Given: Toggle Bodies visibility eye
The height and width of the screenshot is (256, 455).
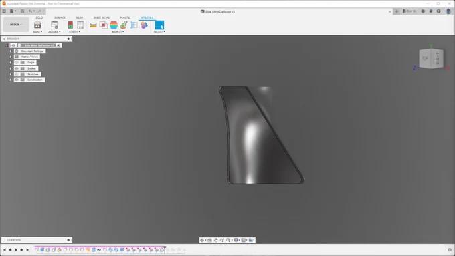Looking at the screenshot, I should pyautogui.click(x=17, y=68).
